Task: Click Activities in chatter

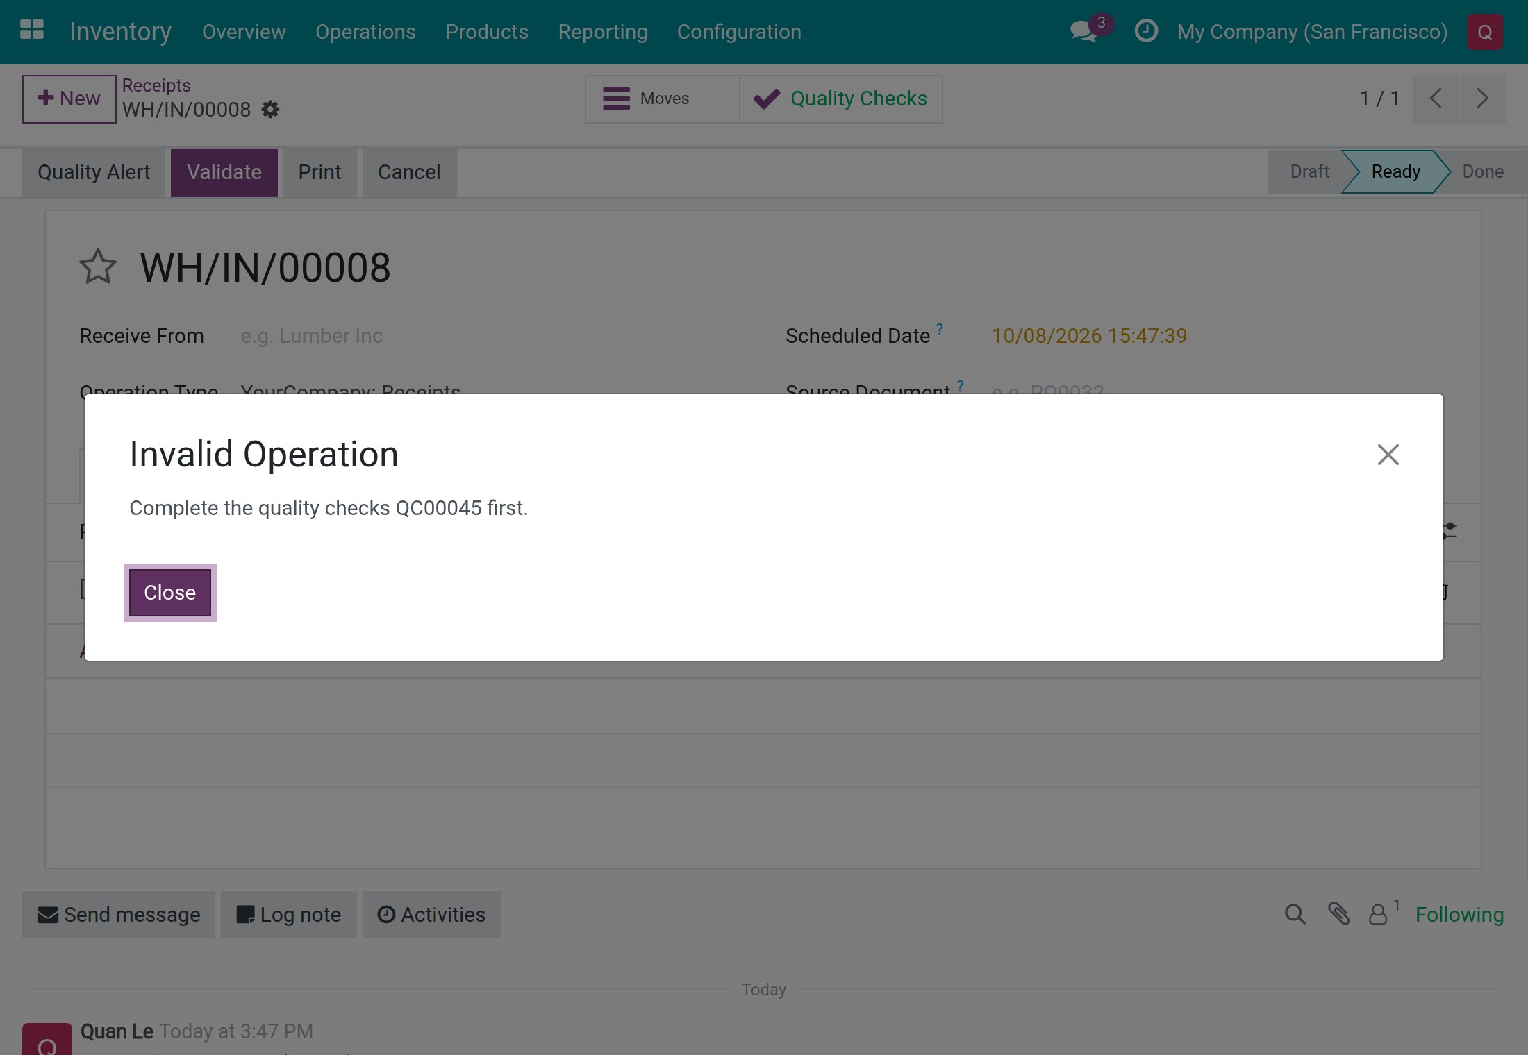Action: [x=431, y=915]
